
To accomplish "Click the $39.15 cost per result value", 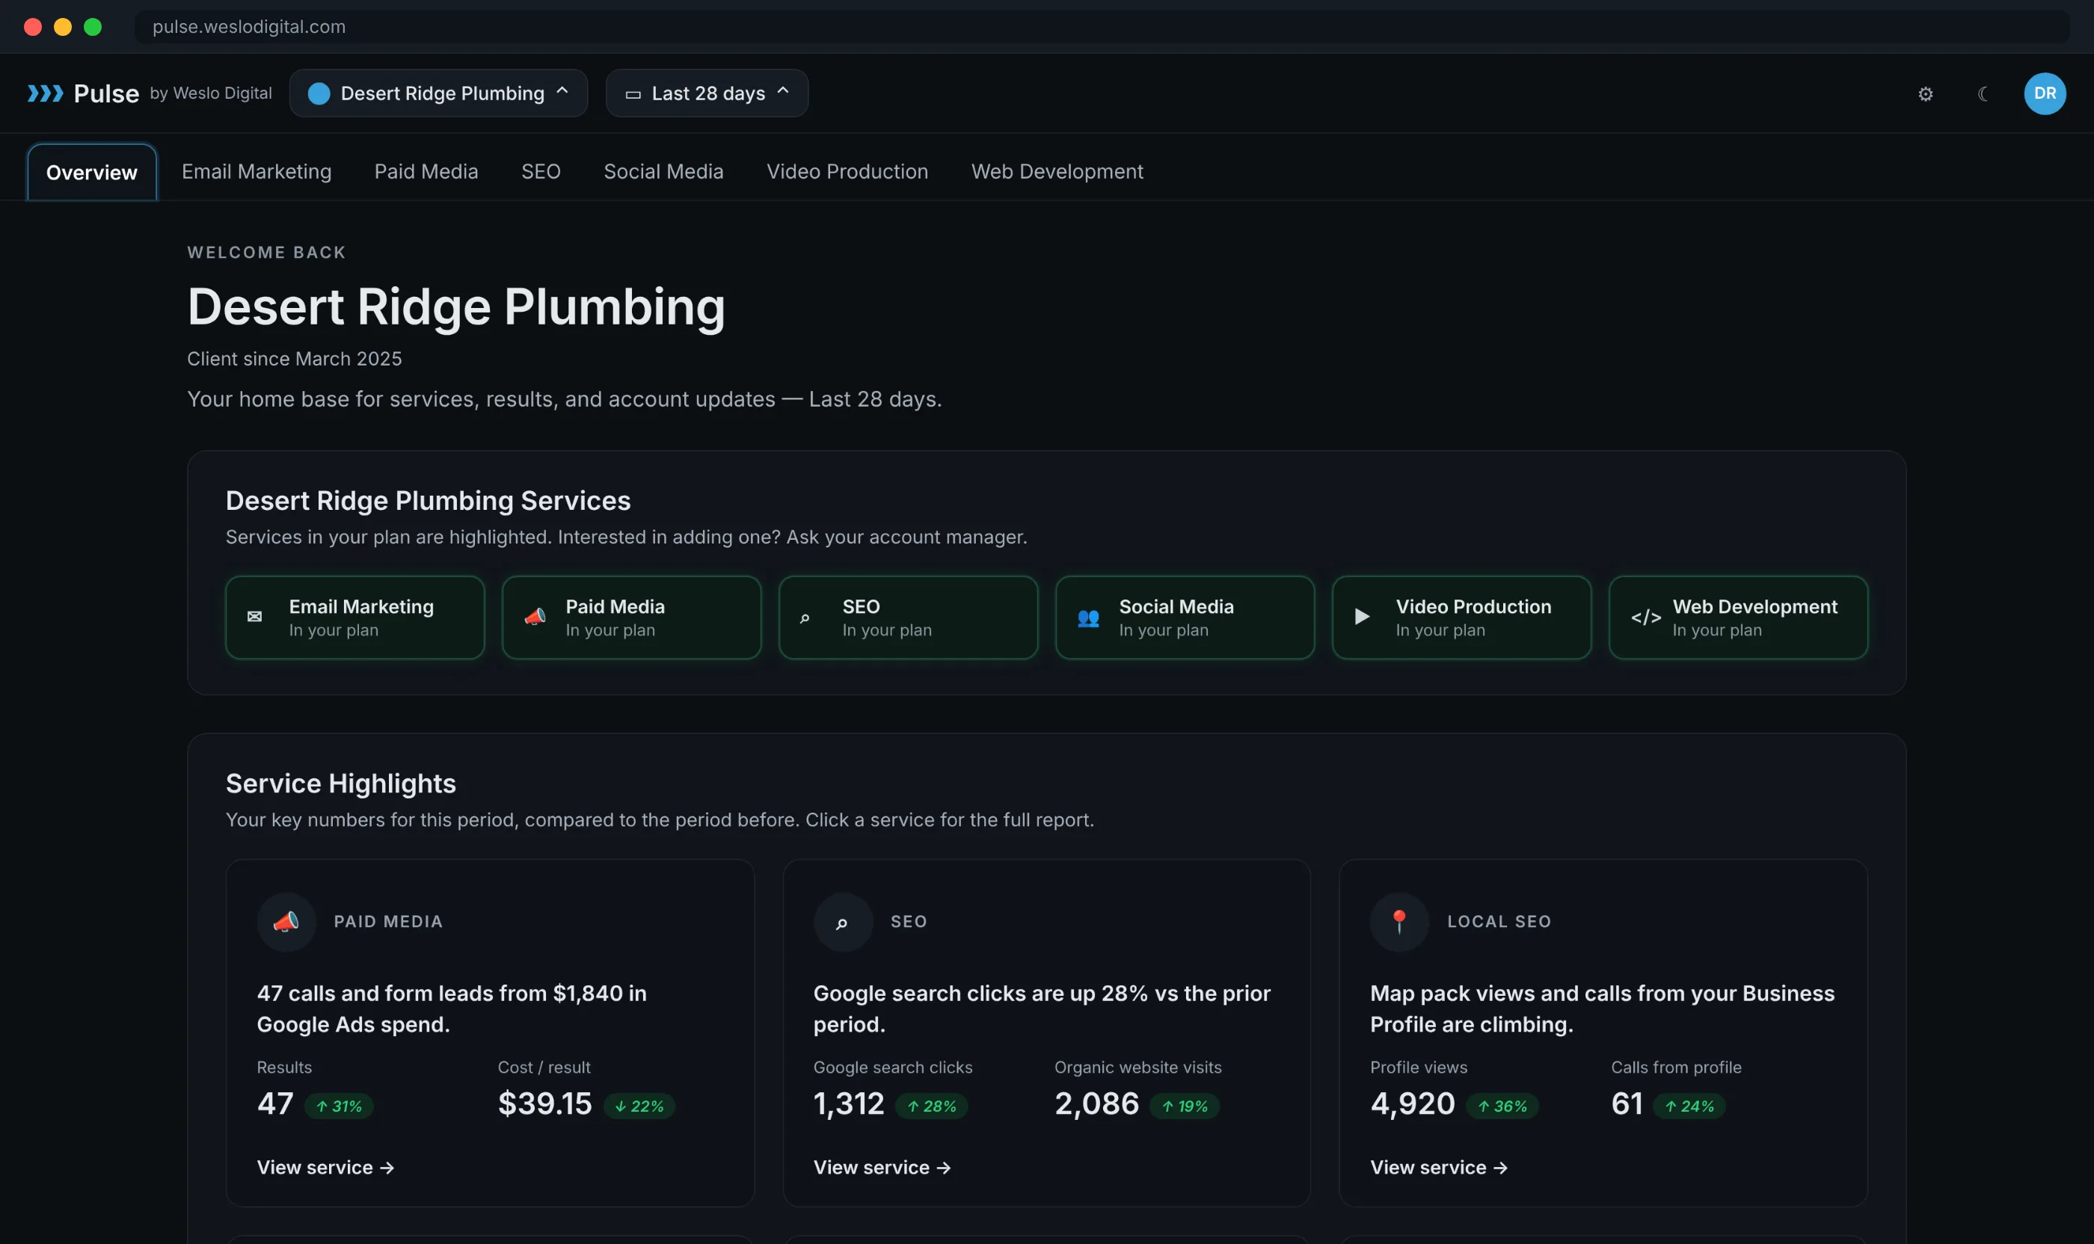I will pyautogui.click(x=545, y=1104).
